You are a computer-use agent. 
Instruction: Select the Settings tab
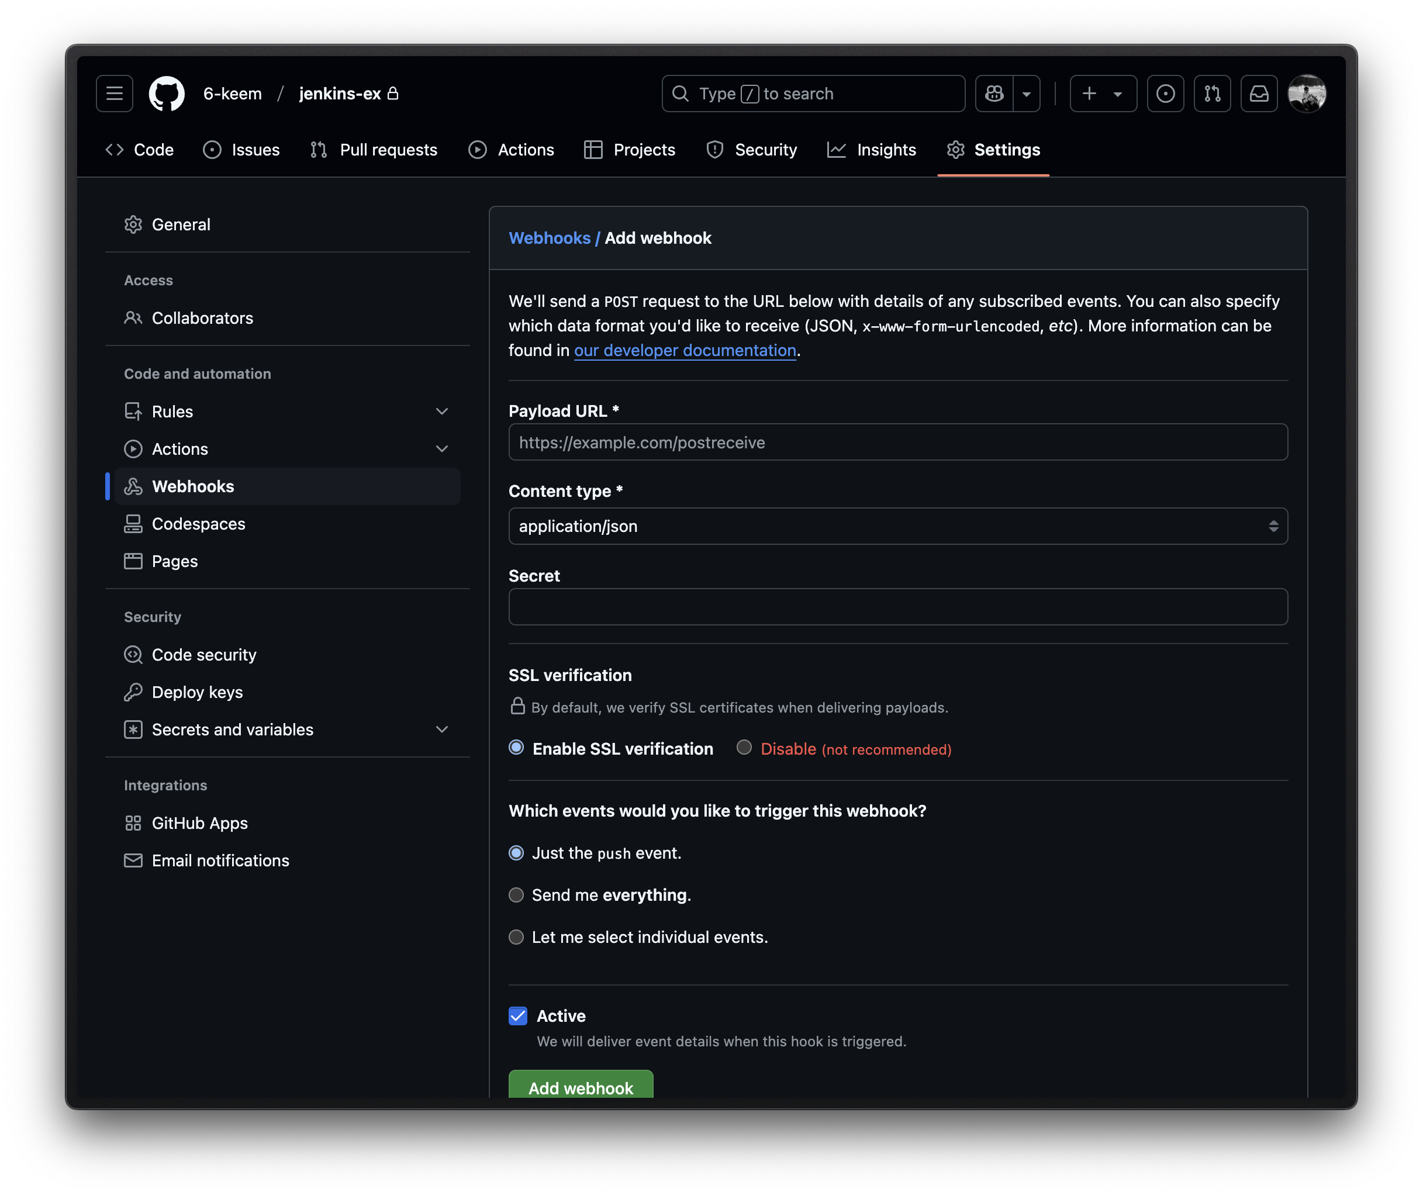(993, 150)
